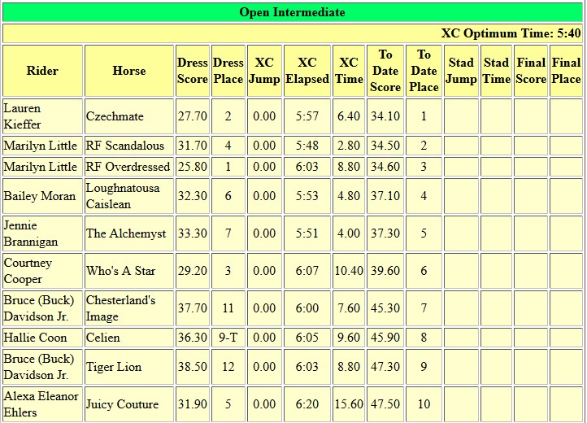Click dressage score 25.80
The height and width of the screenshot is (423, 587).
(x=193, y=166)
